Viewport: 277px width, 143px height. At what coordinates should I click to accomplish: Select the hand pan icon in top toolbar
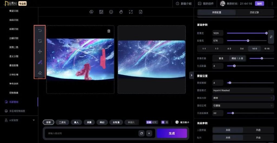point(121,12)
